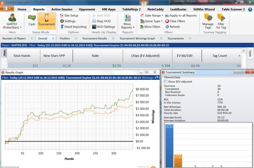Select the Tournament game mode

(46, 20)
